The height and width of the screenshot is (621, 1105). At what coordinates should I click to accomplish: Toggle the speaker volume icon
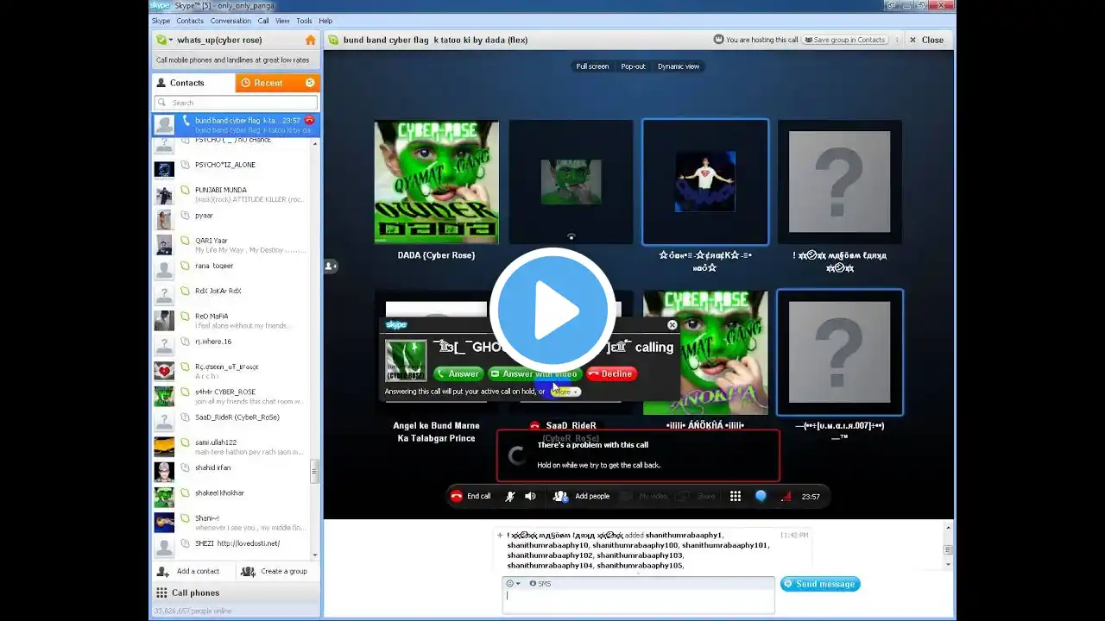[x=530, y=496]
